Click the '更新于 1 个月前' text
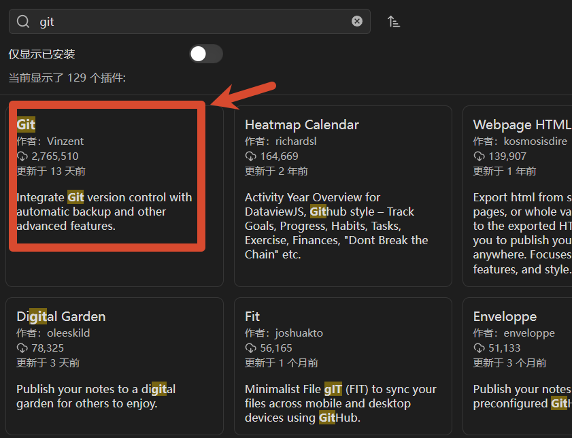The height and width of the screenshot is (438, 572). click(x=282, y=363)
